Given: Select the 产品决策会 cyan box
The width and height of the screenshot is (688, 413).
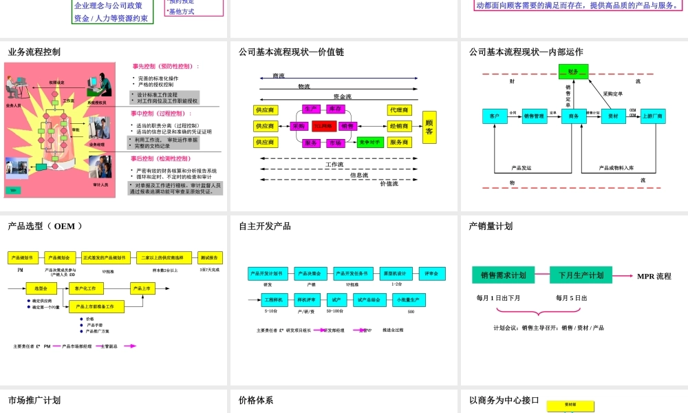Looking at the screenshot, I should [310, 273].
